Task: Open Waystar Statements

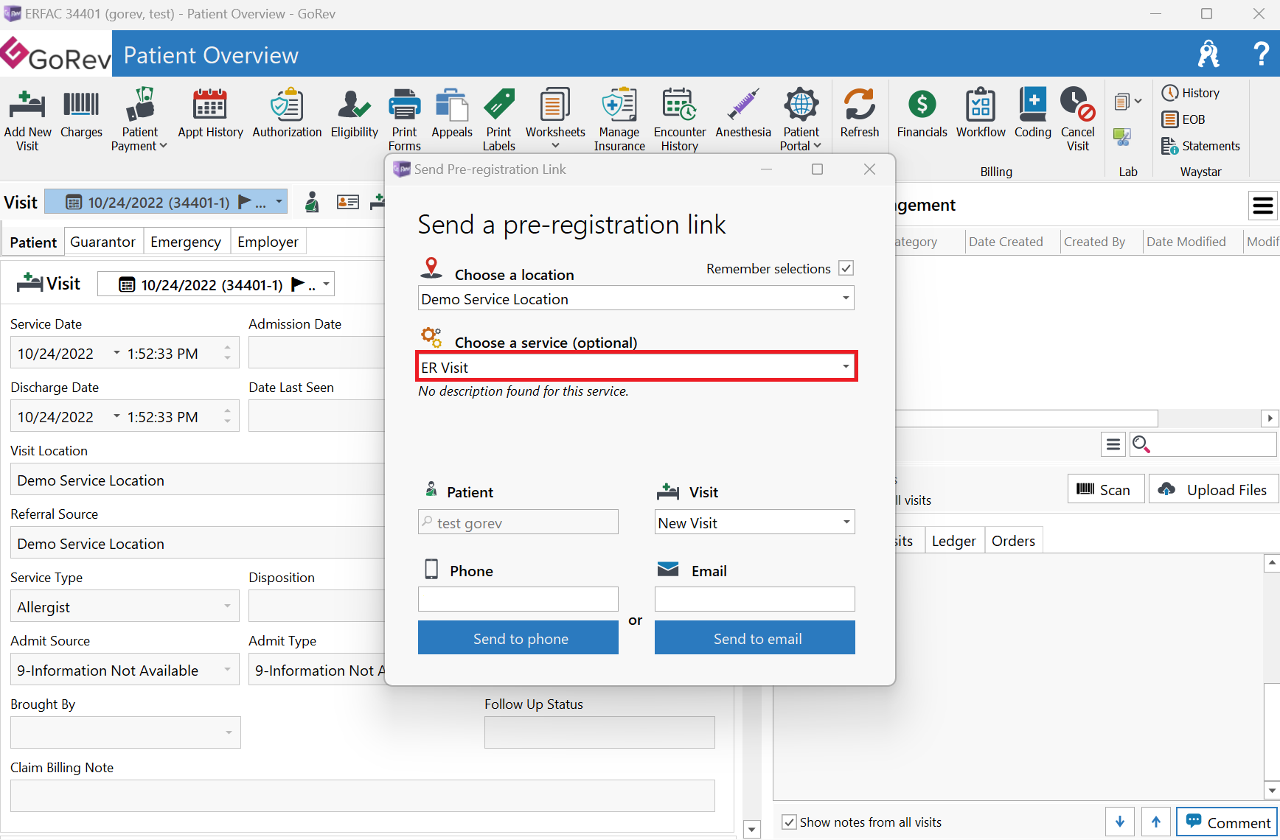Action: (x=1201, y=146)
